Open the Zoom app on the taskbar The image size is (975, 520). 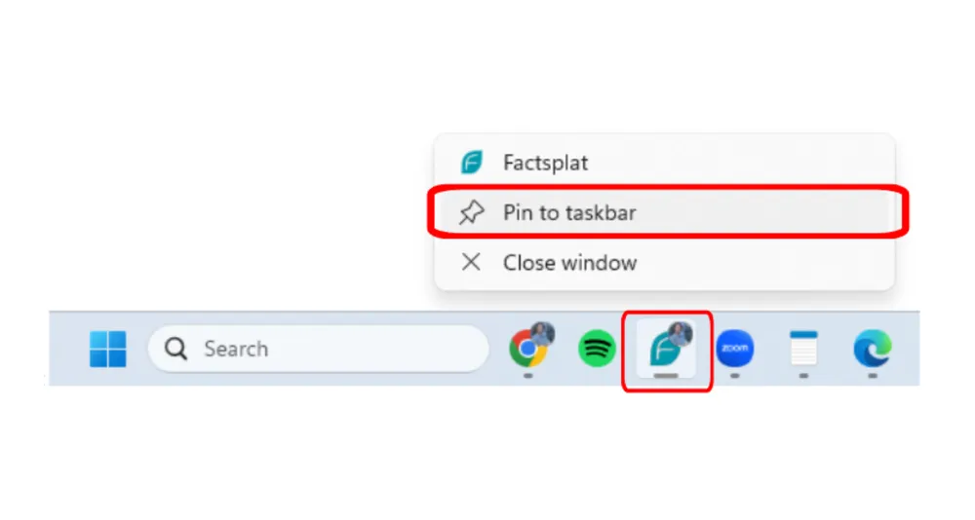[735, 349]
